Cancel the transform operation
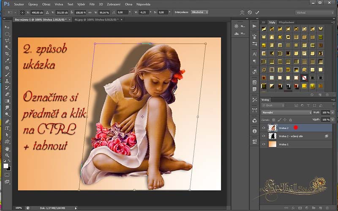The image size is (338, 211). [x=250, y=13]
